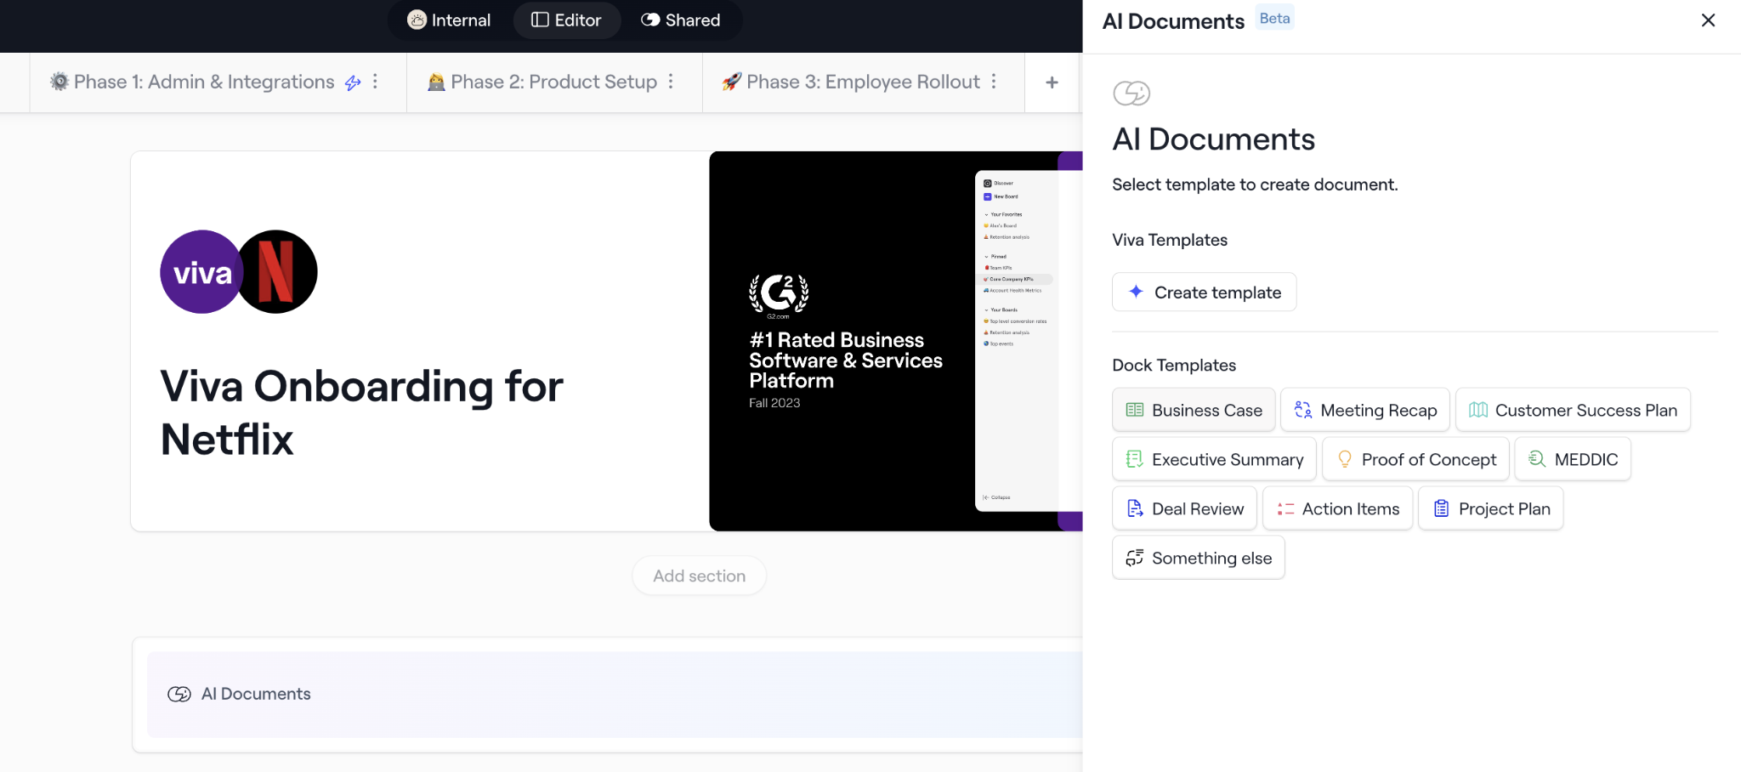
Task: Click the Project Plan clipboard icon
Action: tap(1442, 508)
